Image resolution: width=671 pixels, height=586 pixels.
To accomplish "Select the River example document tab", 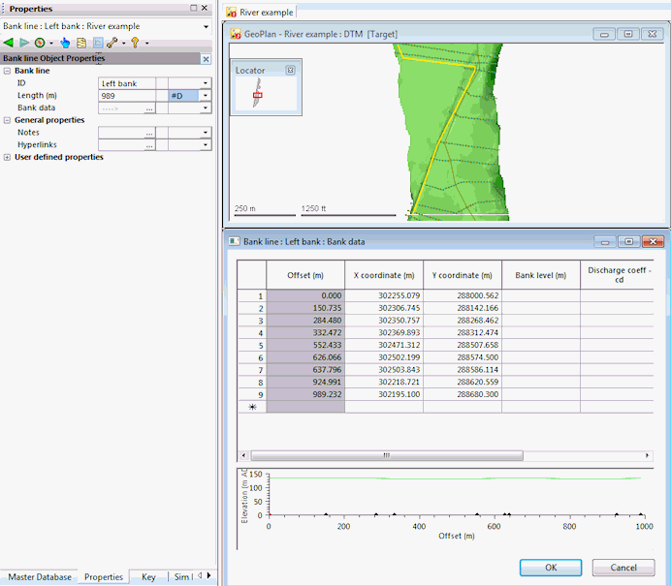I will [x=260, y=13].
